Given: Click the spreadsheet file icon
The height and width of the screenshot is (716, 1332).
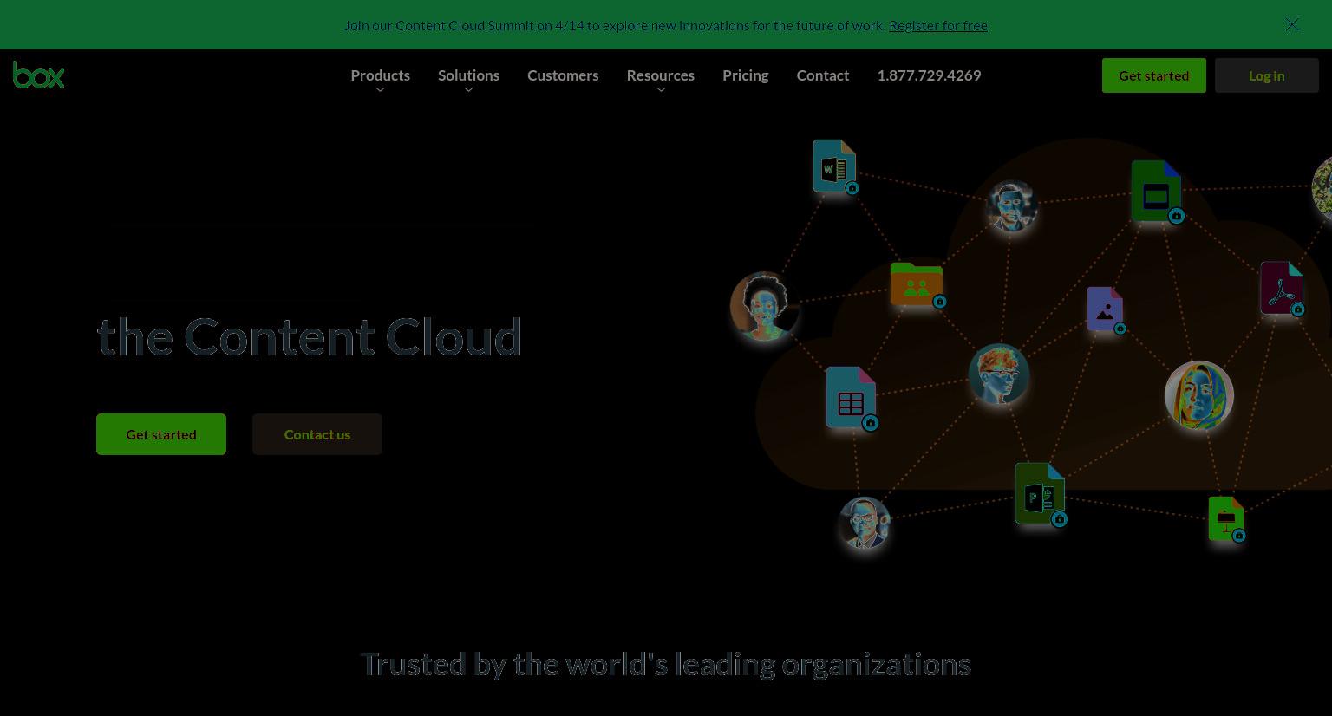Looking at the screenshot, I should pyautogui.click(x=852, y=398).
